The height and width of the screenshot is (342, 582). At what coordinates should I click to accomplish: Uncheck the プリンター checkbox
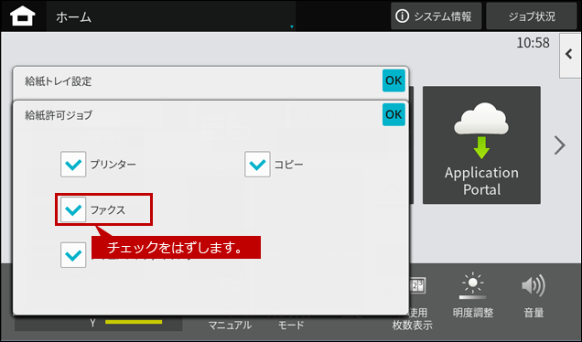[73, 164]
